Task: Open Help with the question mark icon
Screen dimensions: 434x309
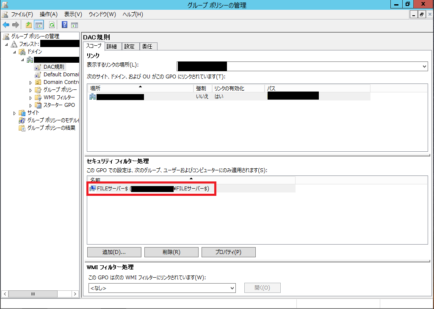Action: [x=65, y=25]
